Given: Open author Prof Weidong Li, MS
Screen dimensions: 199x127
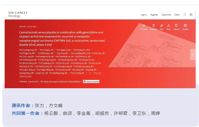Looking at the screenshot, I should coord(46,53).
